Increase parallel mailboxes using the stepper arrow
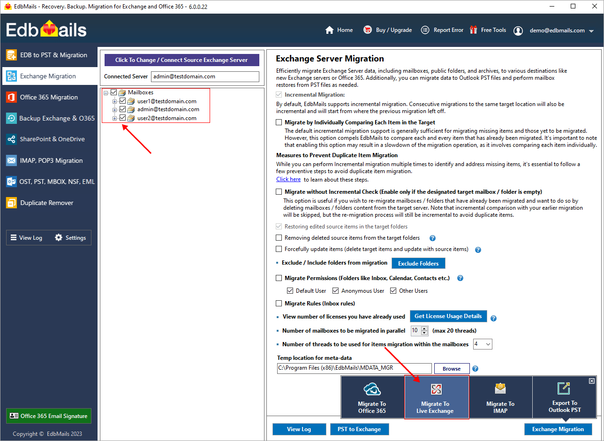604x441 pixels. [x=424, y=328]
